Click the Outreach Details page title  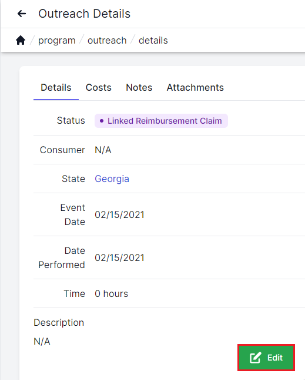click(x=85, y=14)
